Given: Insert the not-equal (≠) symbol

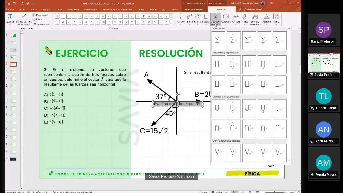Looking at the screenshot, I should coord(74,16).
